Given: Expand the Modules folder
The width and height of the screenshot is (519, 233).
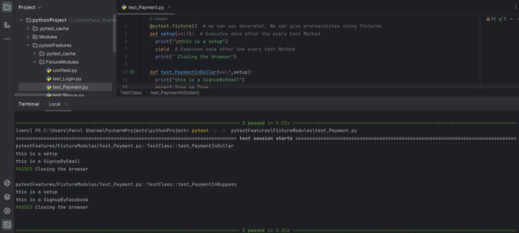Looking at the screenshot, I should point(28,36).
